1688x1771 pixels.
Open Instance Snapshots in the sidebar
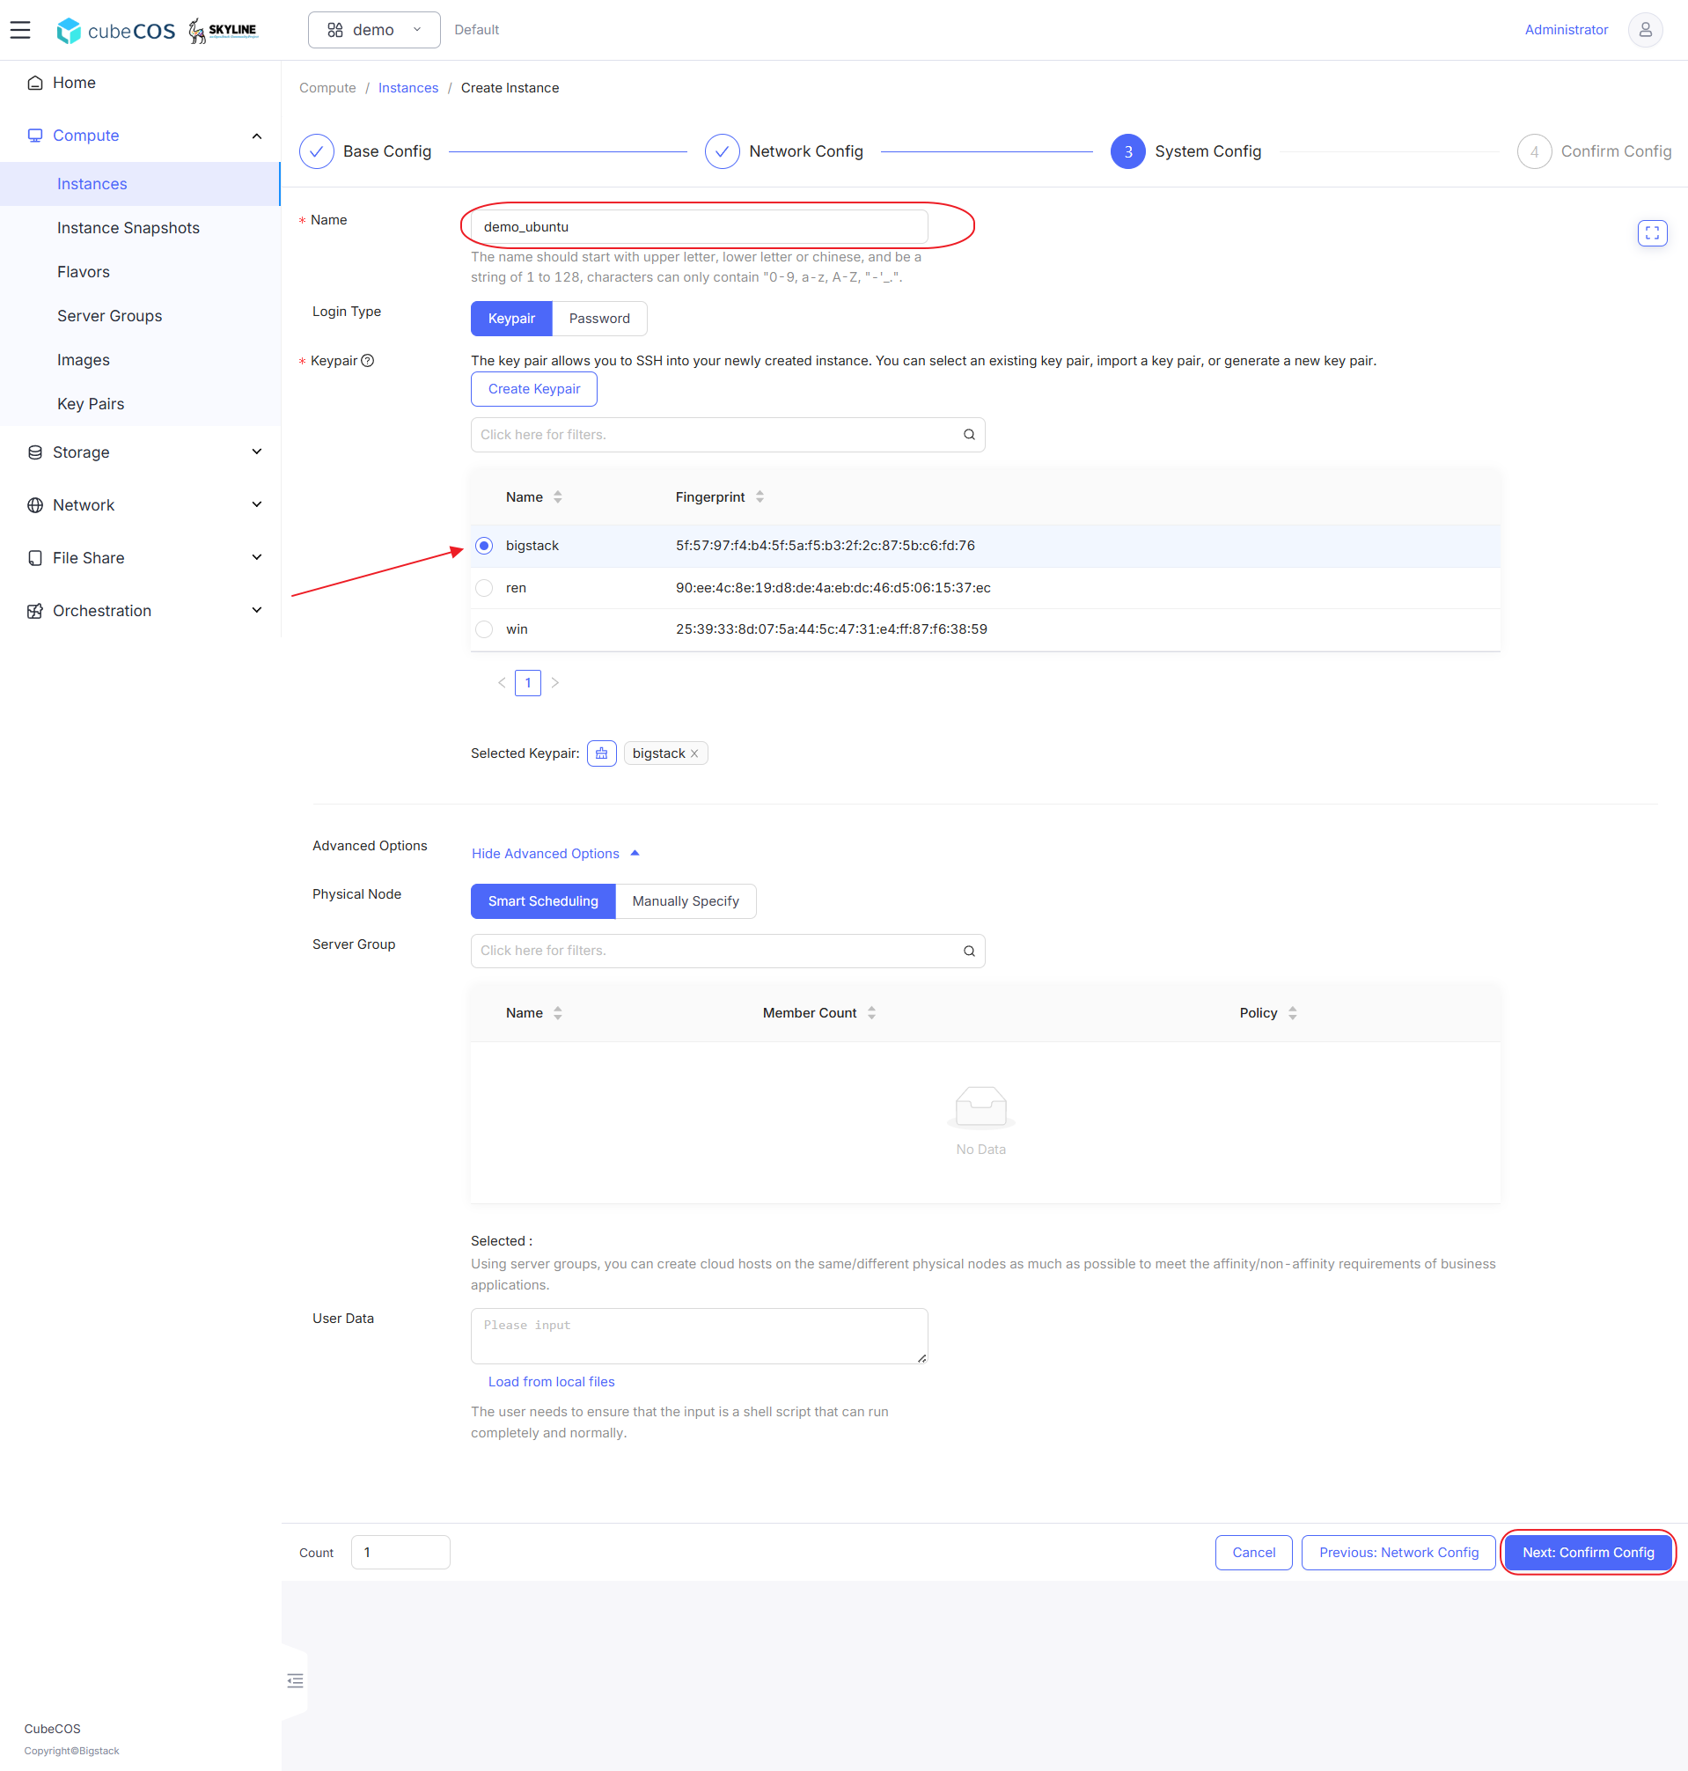pos(140,229)
